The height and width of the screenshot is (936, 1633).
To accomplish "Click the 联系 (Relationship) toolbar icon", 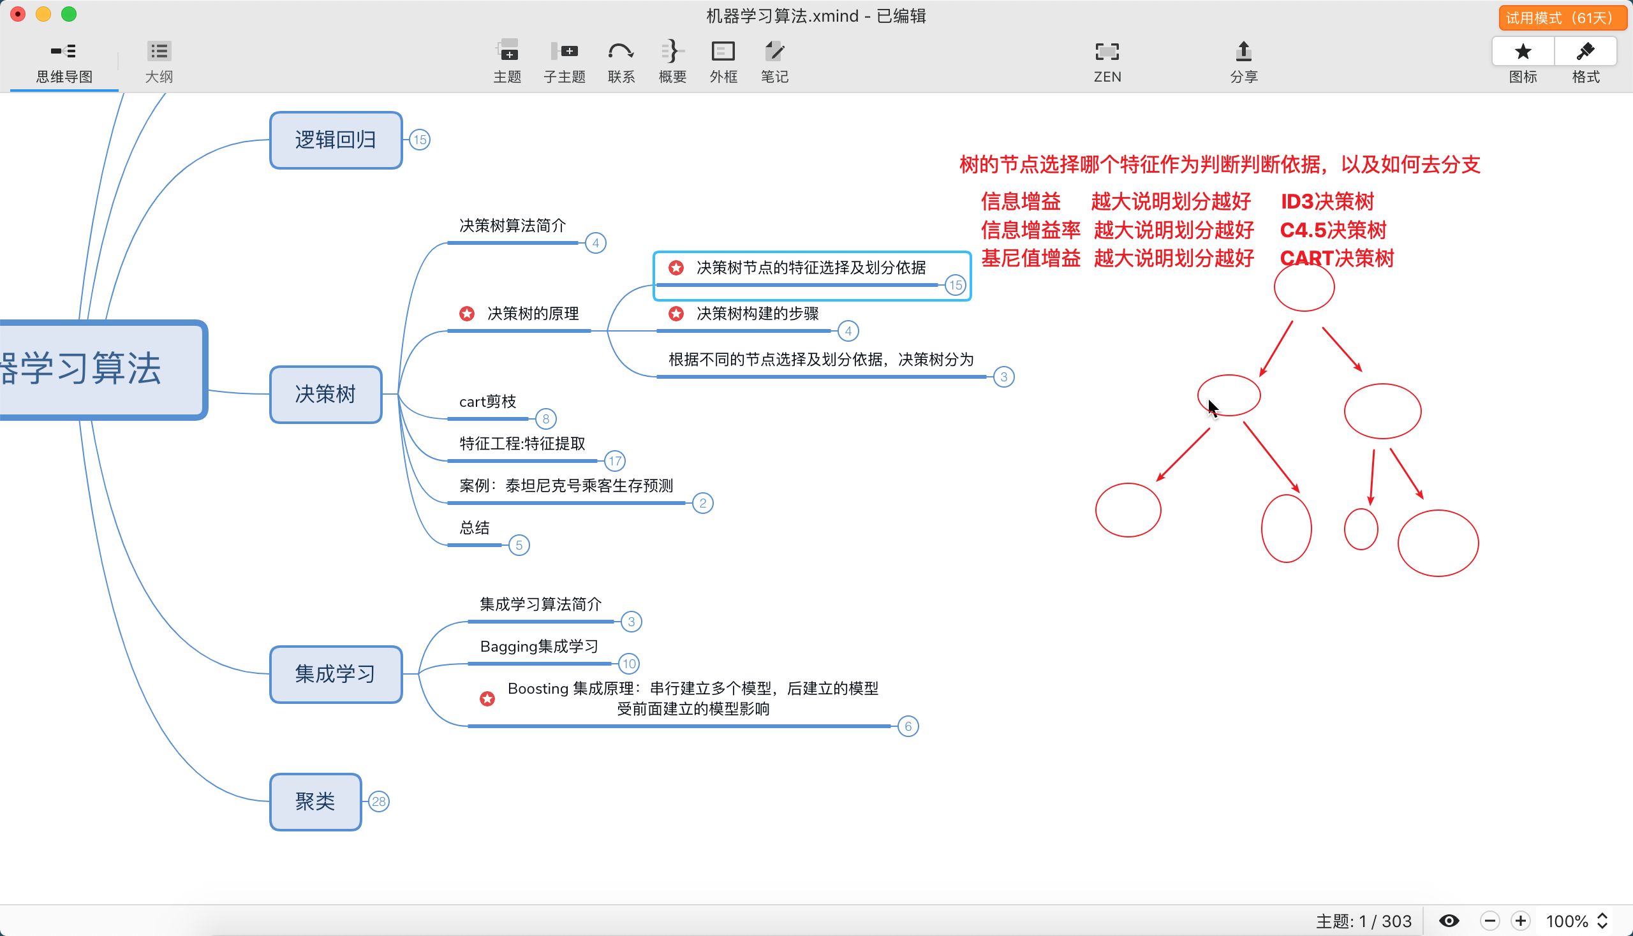I will pos(621,52).
